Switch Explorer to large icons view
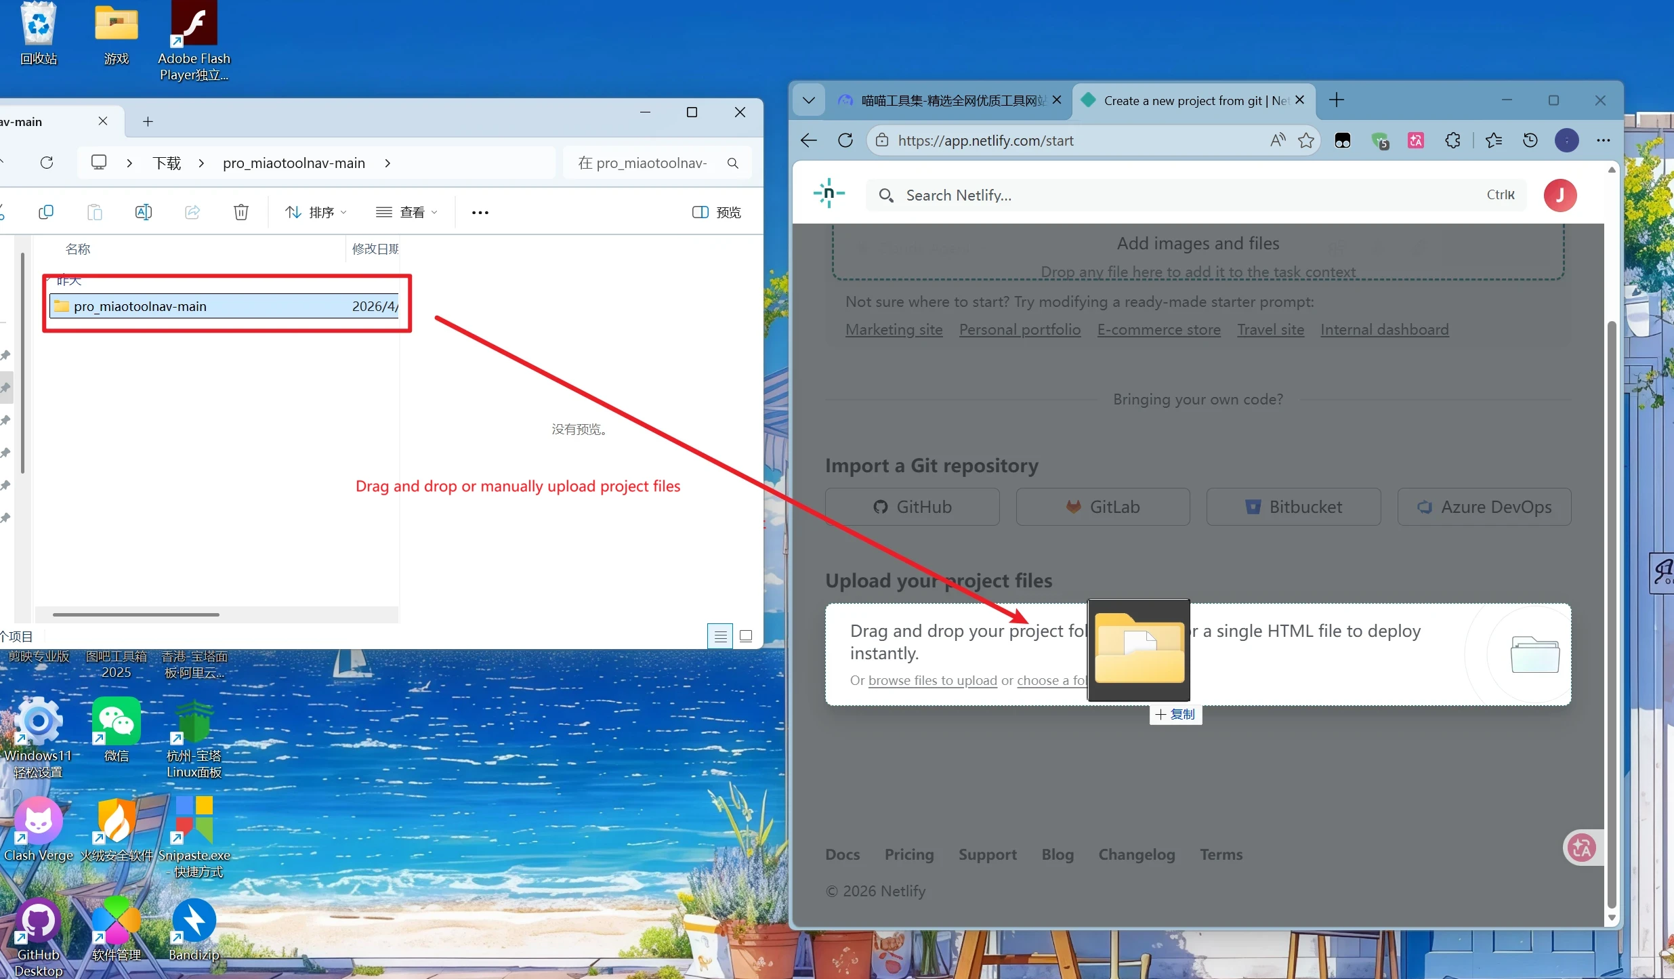Screen dimensions: 1674x979 [746, 636]
